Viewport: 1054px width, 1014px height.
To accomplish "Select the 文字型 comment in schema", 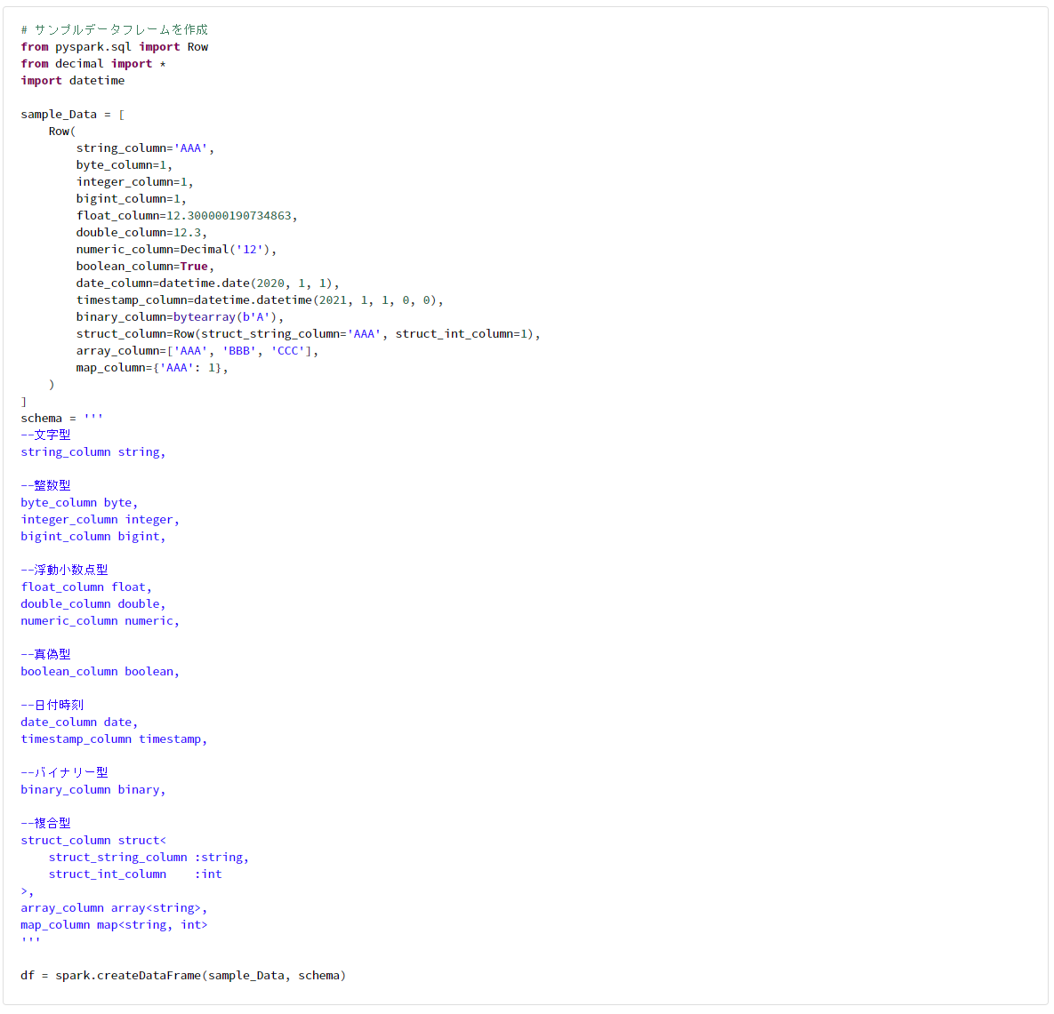I will tap(46, 435).
